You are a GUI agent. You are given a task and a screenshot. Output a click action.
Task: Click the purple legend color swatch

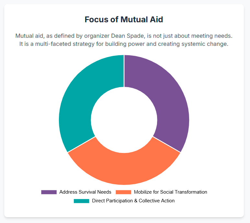click(49, 192)
